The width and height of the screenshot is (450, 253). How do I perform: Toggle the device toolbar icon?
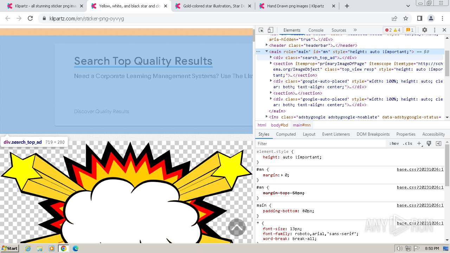coord(270,30)
